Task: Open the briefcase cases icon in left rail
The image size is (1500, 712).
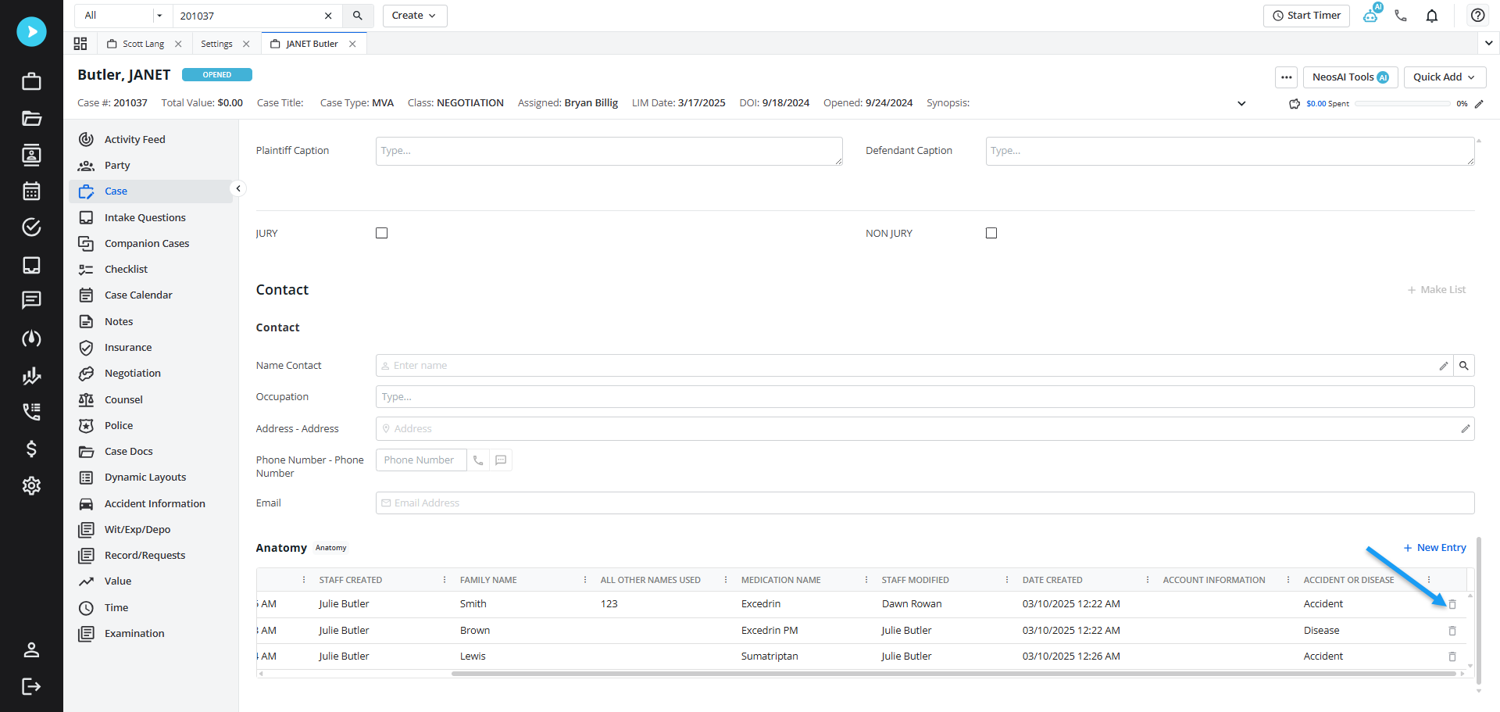Action: 31,81
